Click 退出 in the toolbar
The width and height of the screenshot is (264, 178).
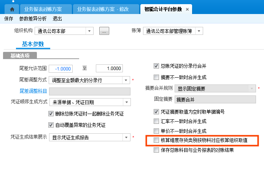pos(57,19)
